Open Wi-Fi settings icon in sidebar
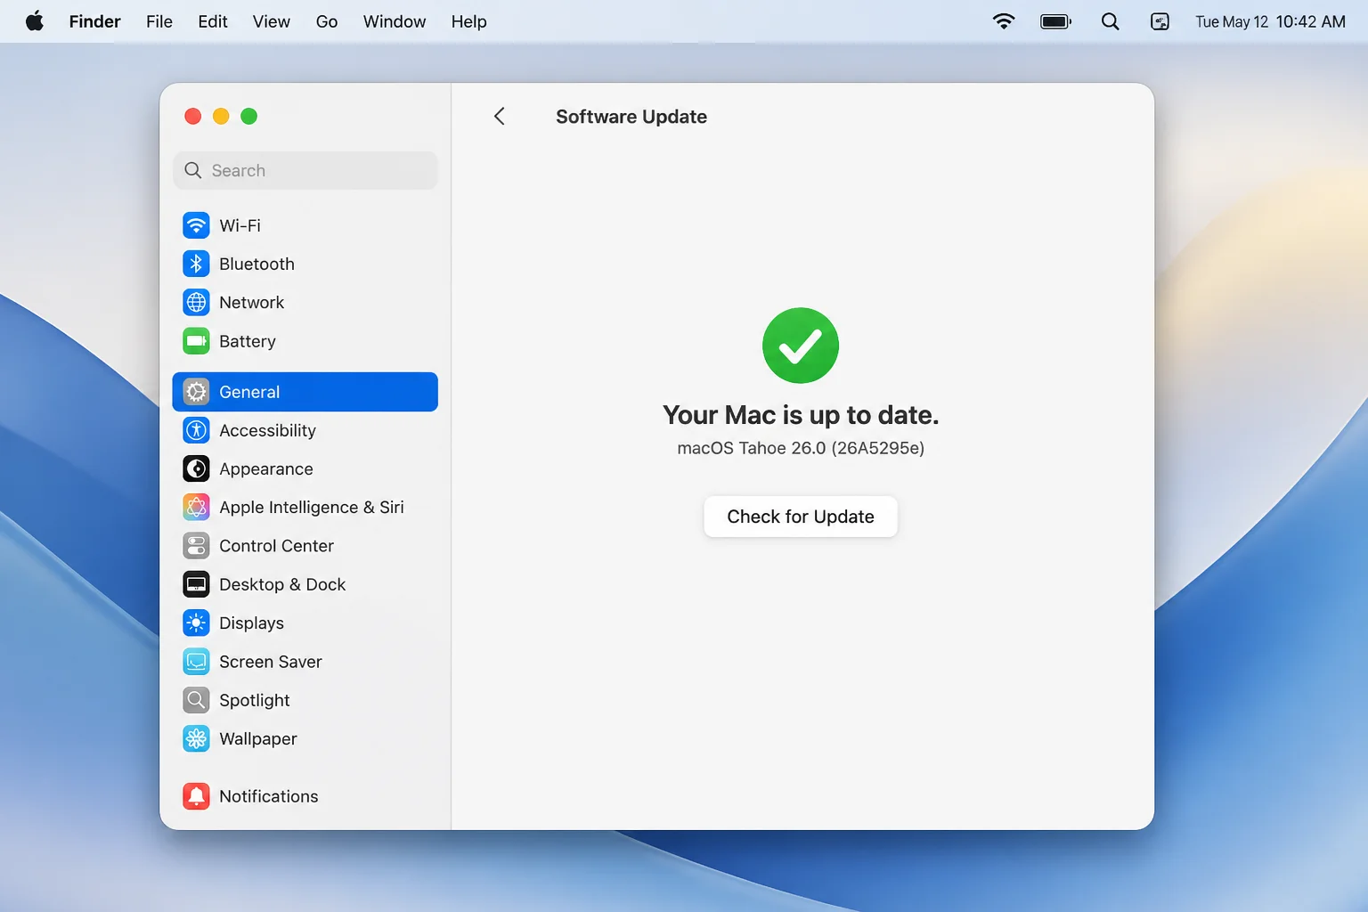The height and width of the screenshot is (912, 1368). click(x=196, y=225)
